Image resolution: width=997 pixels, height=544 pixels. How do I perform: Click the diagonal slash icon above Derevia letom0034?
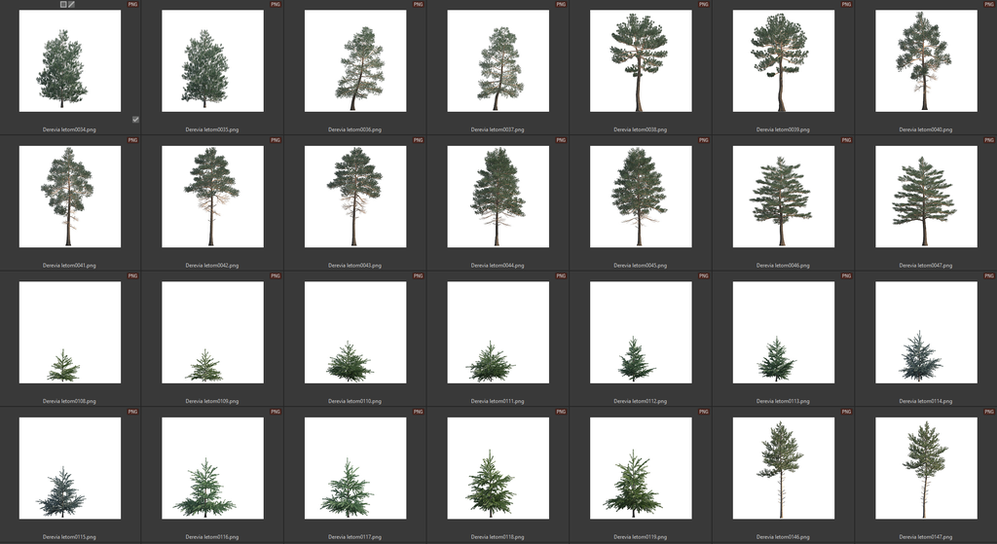71,5
